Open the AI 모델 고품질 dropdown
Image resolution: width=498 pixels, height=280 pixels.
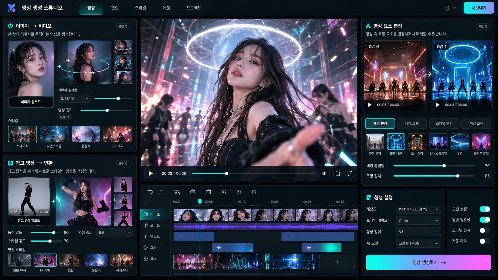coord(418,243)
